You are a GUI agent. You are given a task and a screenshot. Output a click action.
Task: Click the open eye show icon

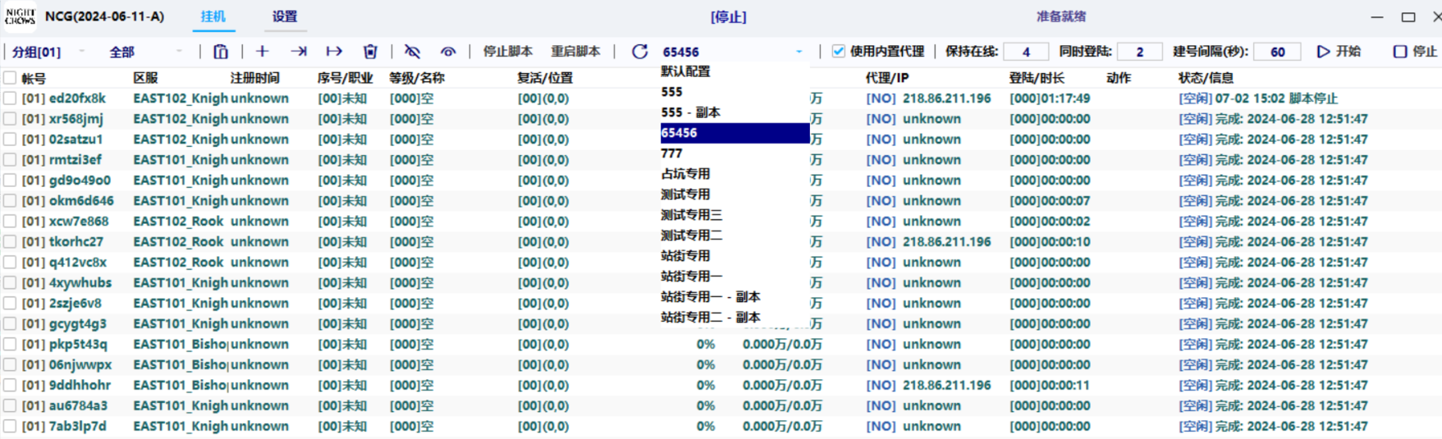click(x=448, y=52)
